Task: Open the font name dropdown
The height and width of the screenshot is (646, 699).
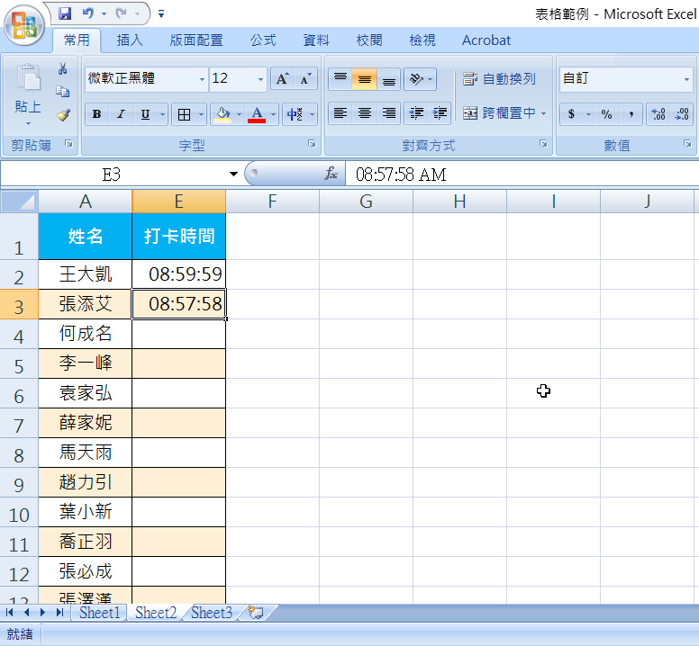Action: click(x=202, y=79)
